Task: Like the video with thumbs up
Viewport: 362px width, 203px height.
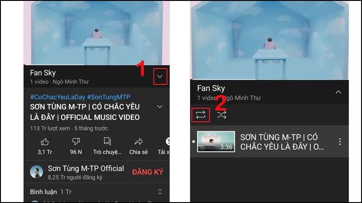Action: coord(45,142)
